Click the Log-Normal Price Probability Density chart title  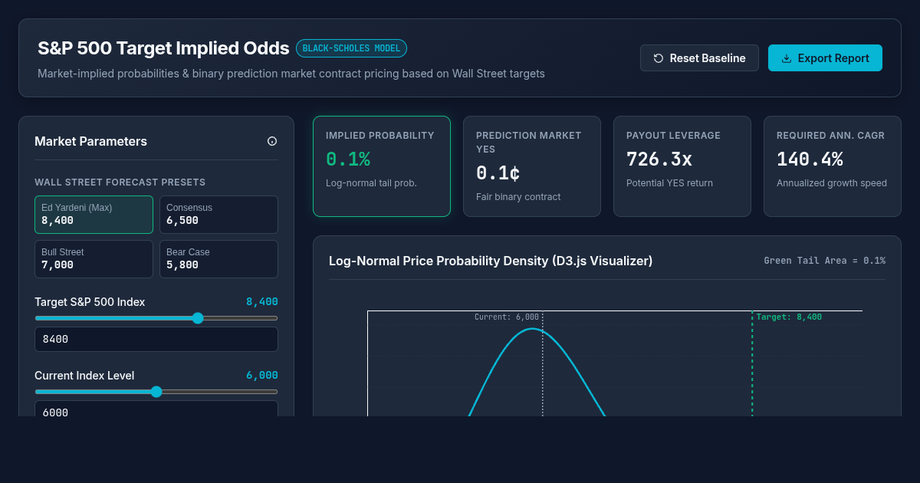point(491,261)
